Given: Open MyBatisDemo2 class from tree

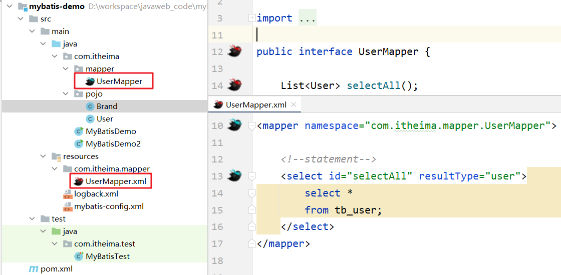Looking at the screenshot, I should point(113,143).
